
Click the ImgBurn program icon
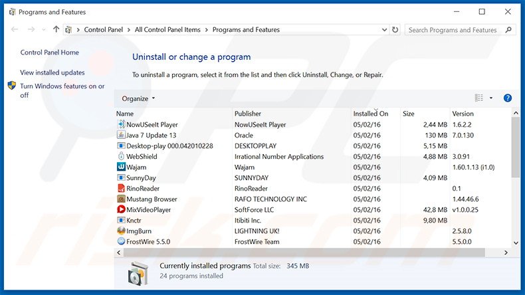[x=121, y=231]
